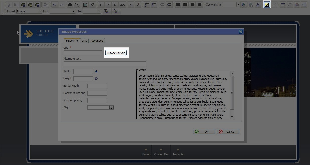
Task: Click the insert hyperlink globe icon
Action: (243, 5)
